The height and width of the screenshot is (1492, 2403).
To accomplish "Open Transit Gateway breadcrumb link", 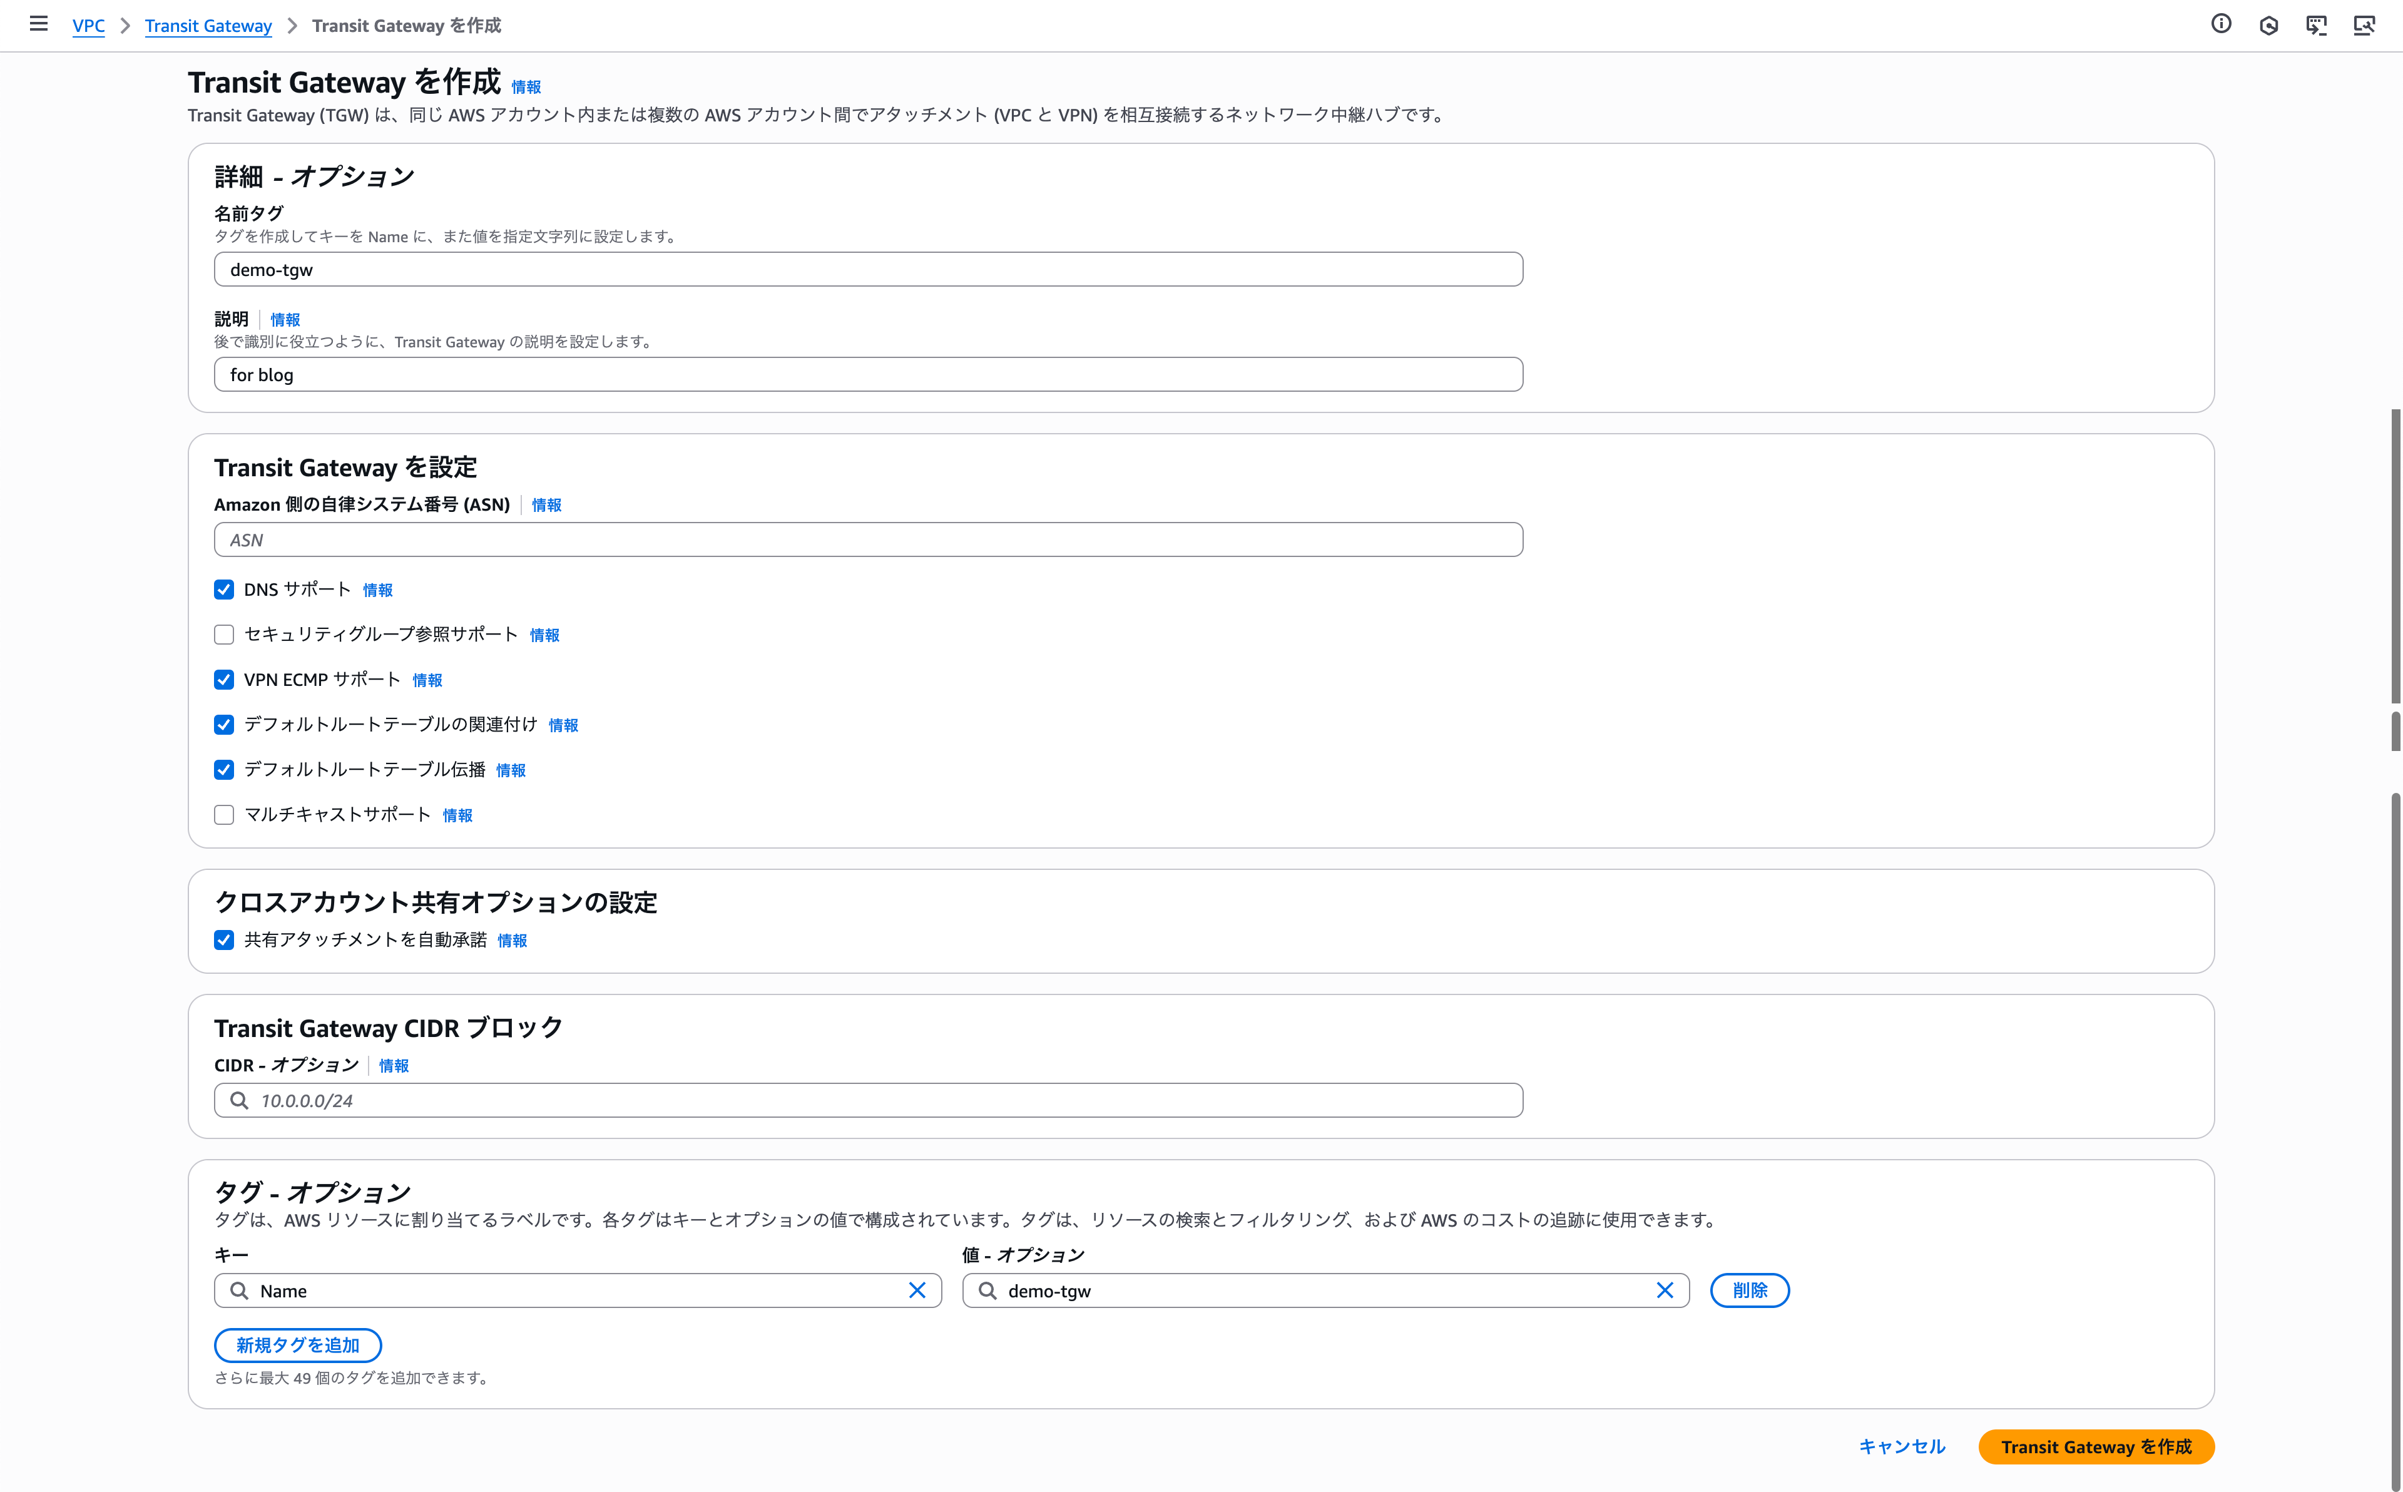I will pos(208,26).
